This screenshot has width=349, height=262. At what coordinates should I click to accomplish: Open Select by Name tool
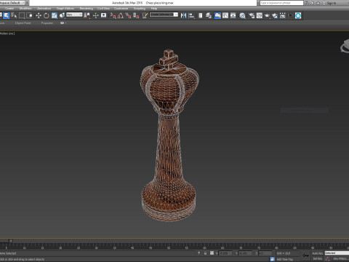(14, 15)
